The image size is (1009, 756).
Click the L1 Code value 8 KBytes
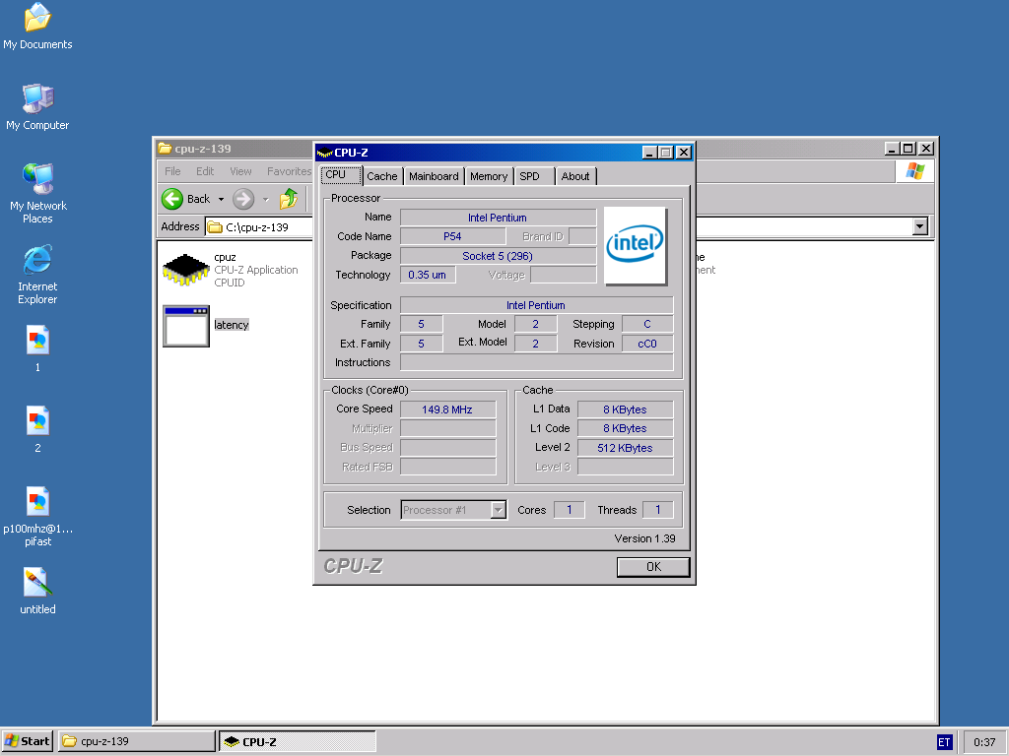pos(626,428)
